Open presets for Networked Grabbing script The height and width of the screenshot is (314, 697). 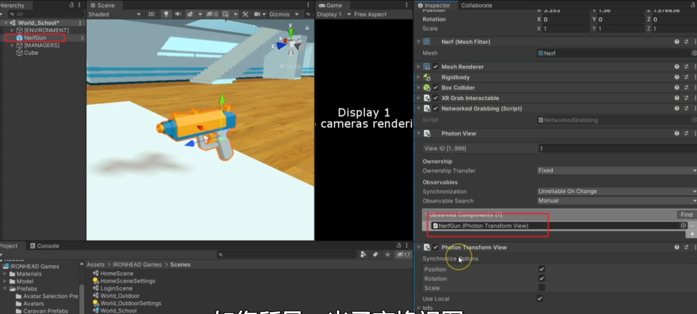pyautogui.click(x=686, y=109)
